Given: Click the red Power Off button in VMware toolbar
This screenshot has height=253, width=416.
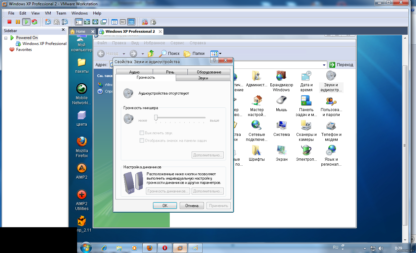Looking at the screenshot, I should [x=9, y=22].
